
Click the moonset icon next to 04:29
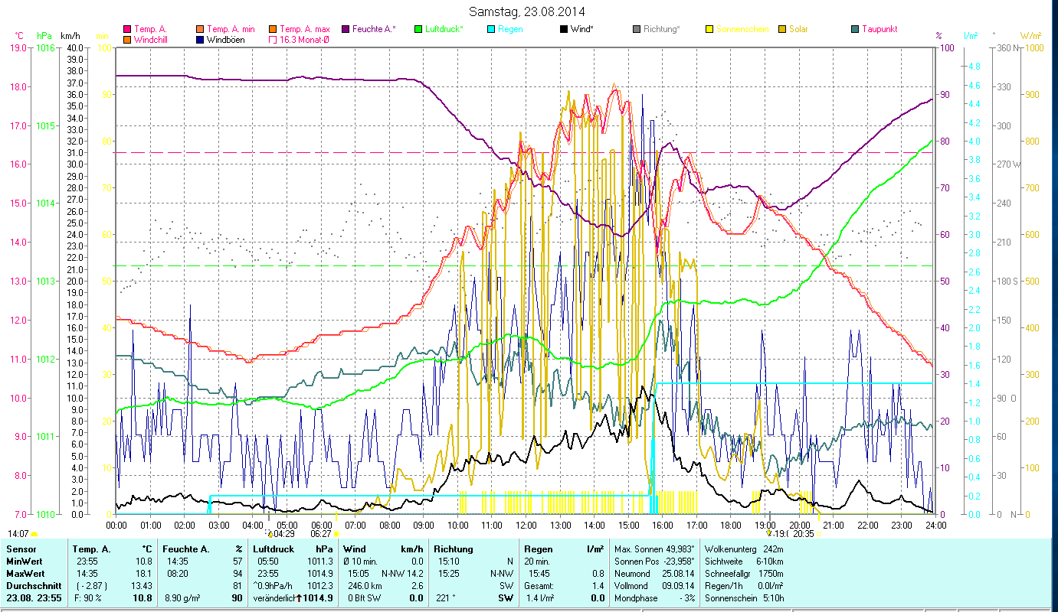pyautogui.click(x=270, y=532)
